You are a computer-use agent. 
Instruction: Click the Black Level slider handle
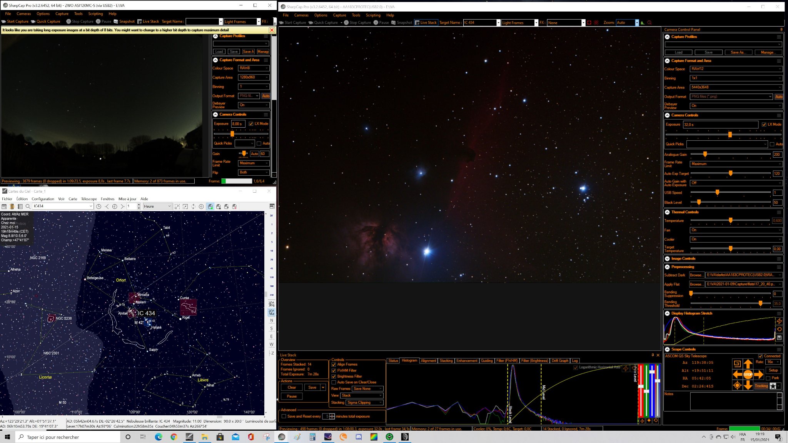(699, 202)
